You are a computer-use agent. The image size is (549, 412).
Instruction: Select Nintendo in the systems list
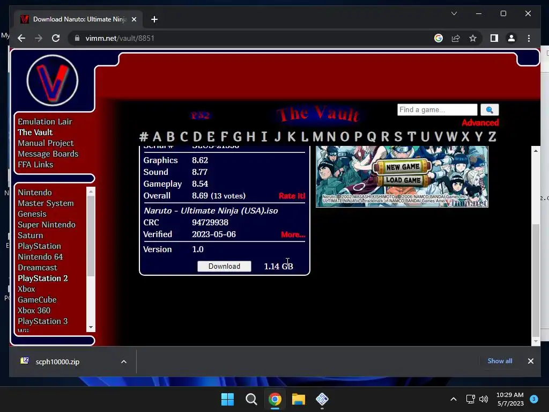pyautogui.click(x=35, y=193)
